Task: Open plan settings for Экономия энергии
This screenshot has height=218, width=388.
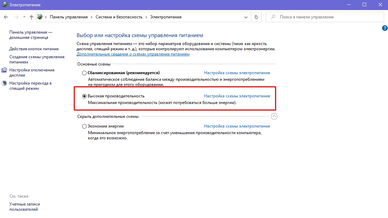Action: (x=237, y=127)
